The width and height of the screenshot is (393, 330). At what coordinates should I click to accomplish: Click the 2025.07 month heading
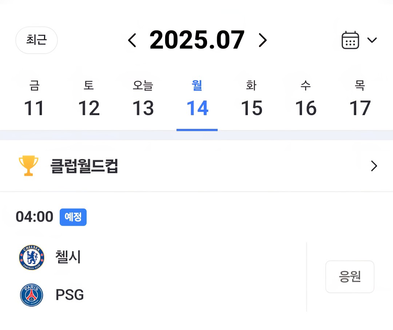click(197, 40)
